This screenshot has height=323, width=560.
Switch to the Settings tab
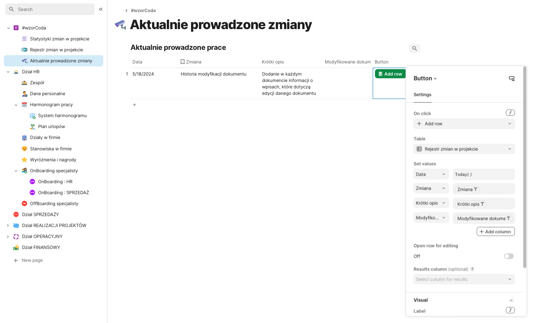pyautogui.click(x=422, y=95)
